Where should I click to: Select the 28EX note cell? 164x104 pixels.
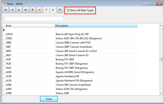tap(30, 55)
